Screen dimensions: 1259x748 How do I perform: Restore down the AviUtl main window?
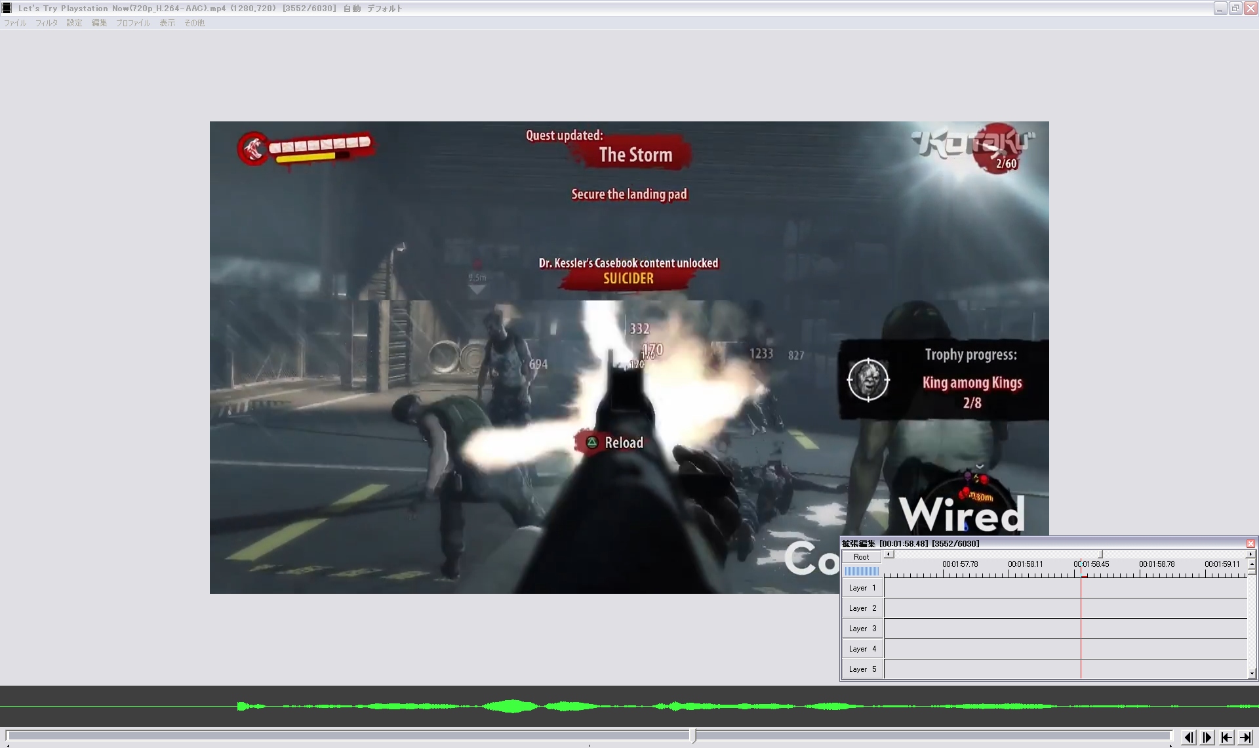(x=1235, y=9)
